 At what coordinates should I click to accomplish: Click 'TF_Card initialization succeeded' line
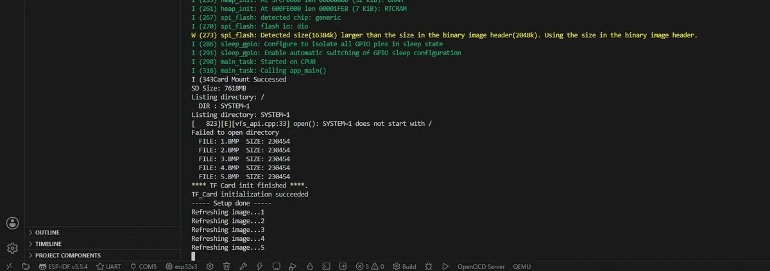coord(250,194)
